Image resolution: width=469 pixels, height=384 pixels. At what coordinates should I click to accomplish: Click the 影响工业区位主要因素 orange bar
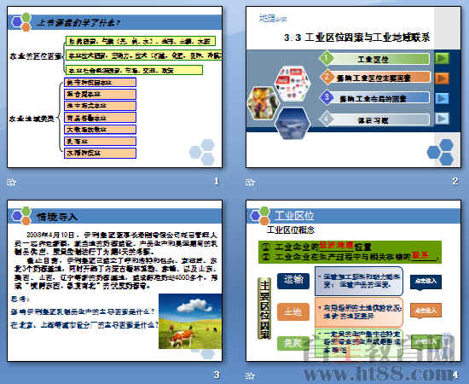pyautogui.click(x=380, y=78)
